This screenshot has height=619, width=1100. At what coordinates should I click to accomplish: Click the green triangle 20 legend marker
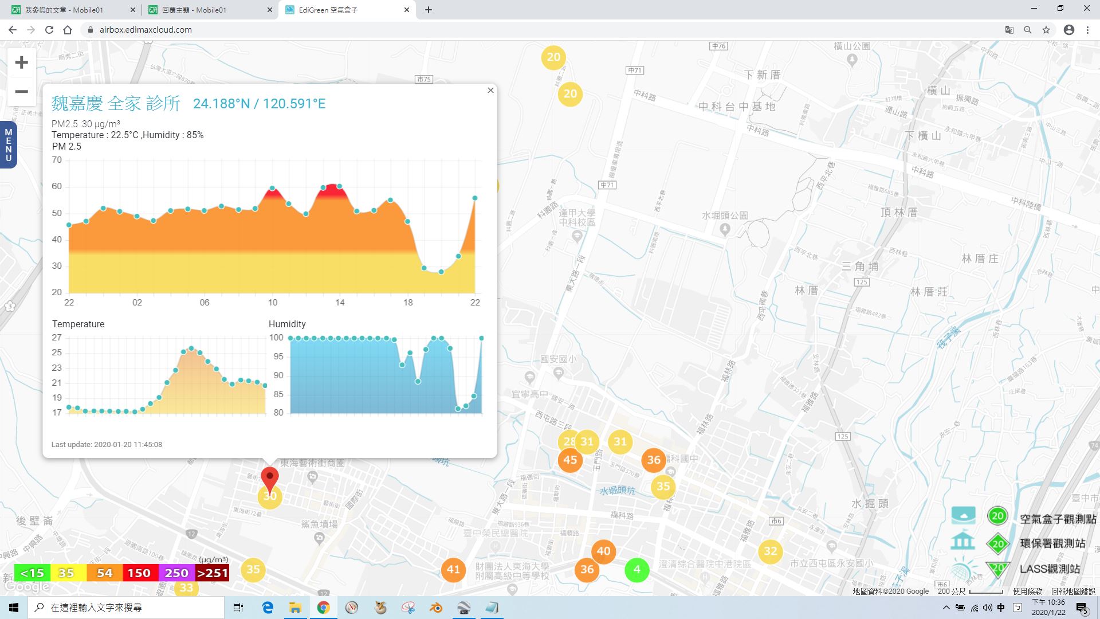[x=997, y=568]
